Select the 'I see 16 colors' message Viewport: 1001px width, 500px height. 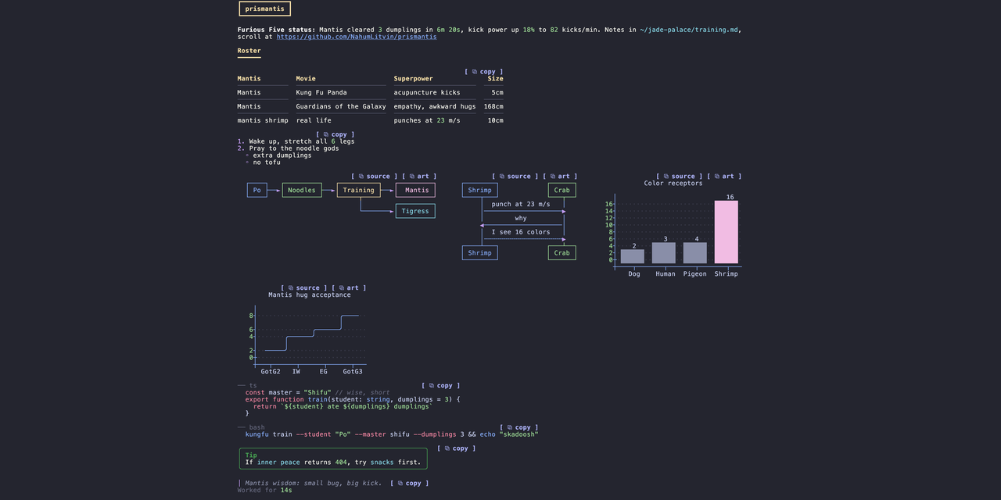click(x=521, y=232)
